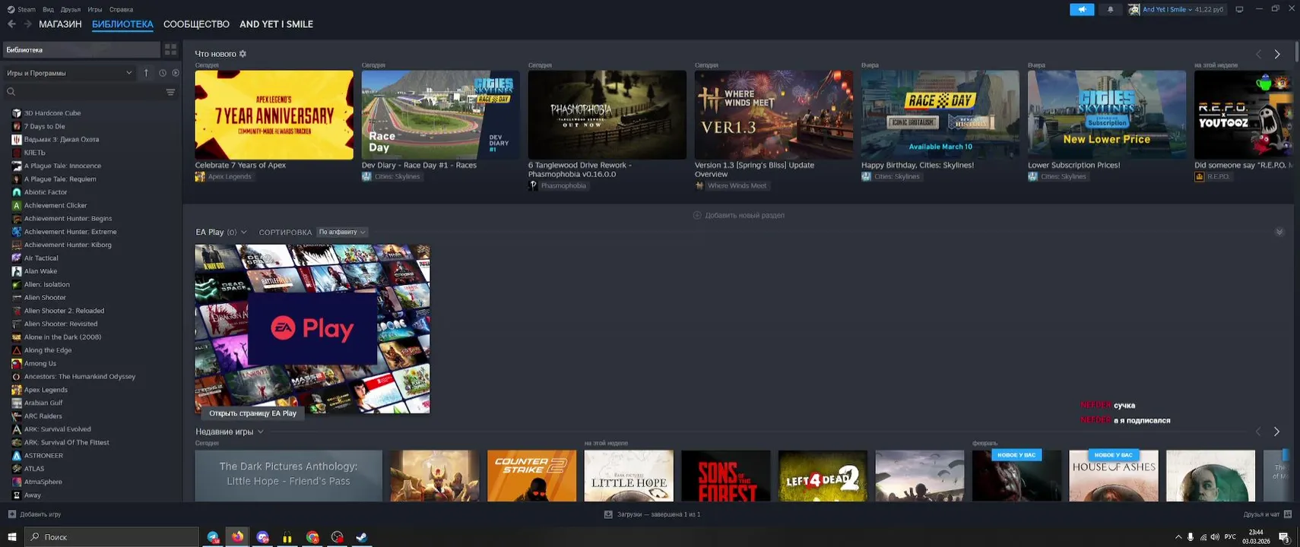
Task: Click 'Друзья и чат' text
Action: 1261,514
